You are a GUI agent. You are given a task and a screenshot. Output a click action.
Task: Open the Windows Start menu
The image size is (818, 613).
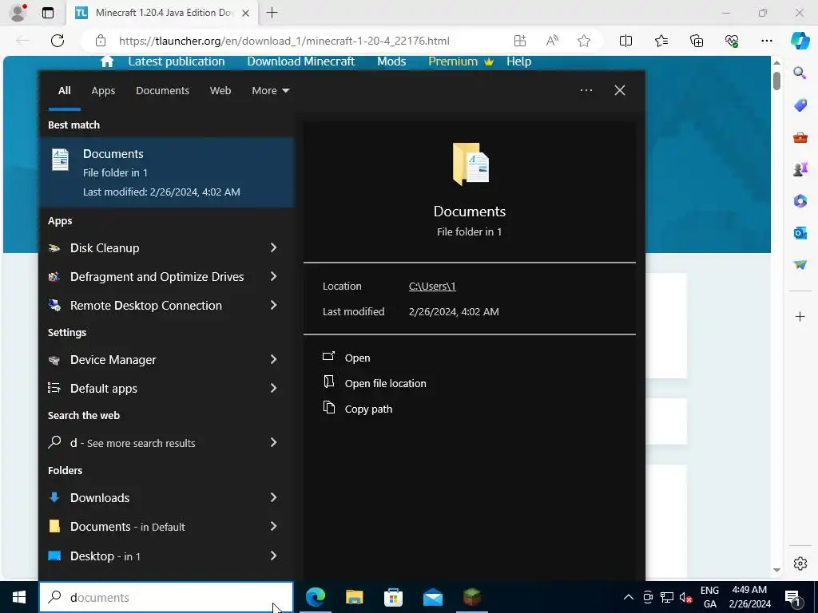click(19, 597)
